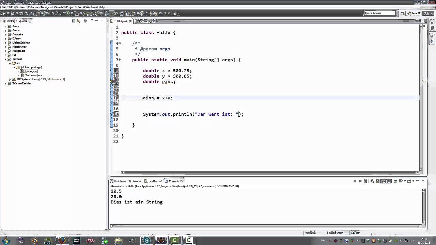Collapse the Javadoc comment fold on line 4
The height and width of the screenshot is (245, 436).
119,43
